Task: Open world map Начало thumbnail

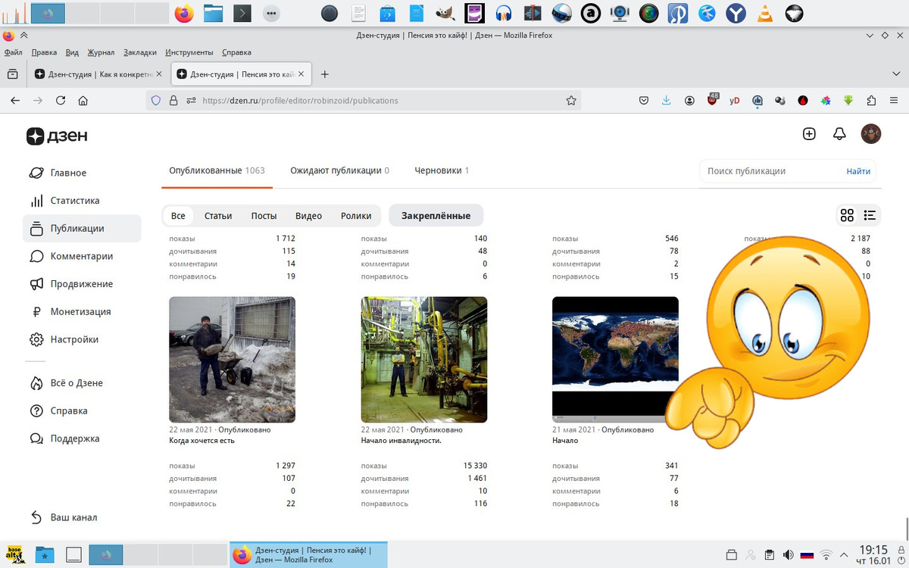Action: (615, 360)
